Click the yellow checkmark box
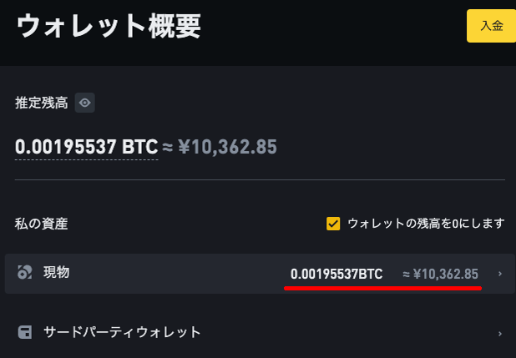 333,224
